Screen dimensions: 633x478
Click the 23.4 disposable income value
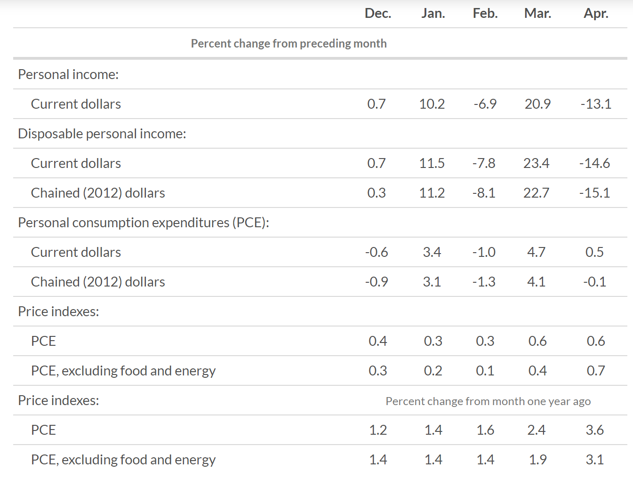(537, 163)
